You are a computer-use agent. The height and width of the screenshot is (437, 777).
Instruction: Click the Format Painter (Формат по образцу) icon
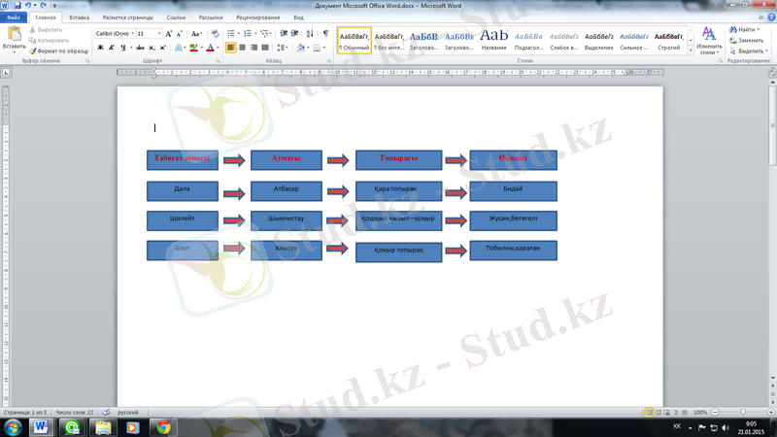[33, 50]
